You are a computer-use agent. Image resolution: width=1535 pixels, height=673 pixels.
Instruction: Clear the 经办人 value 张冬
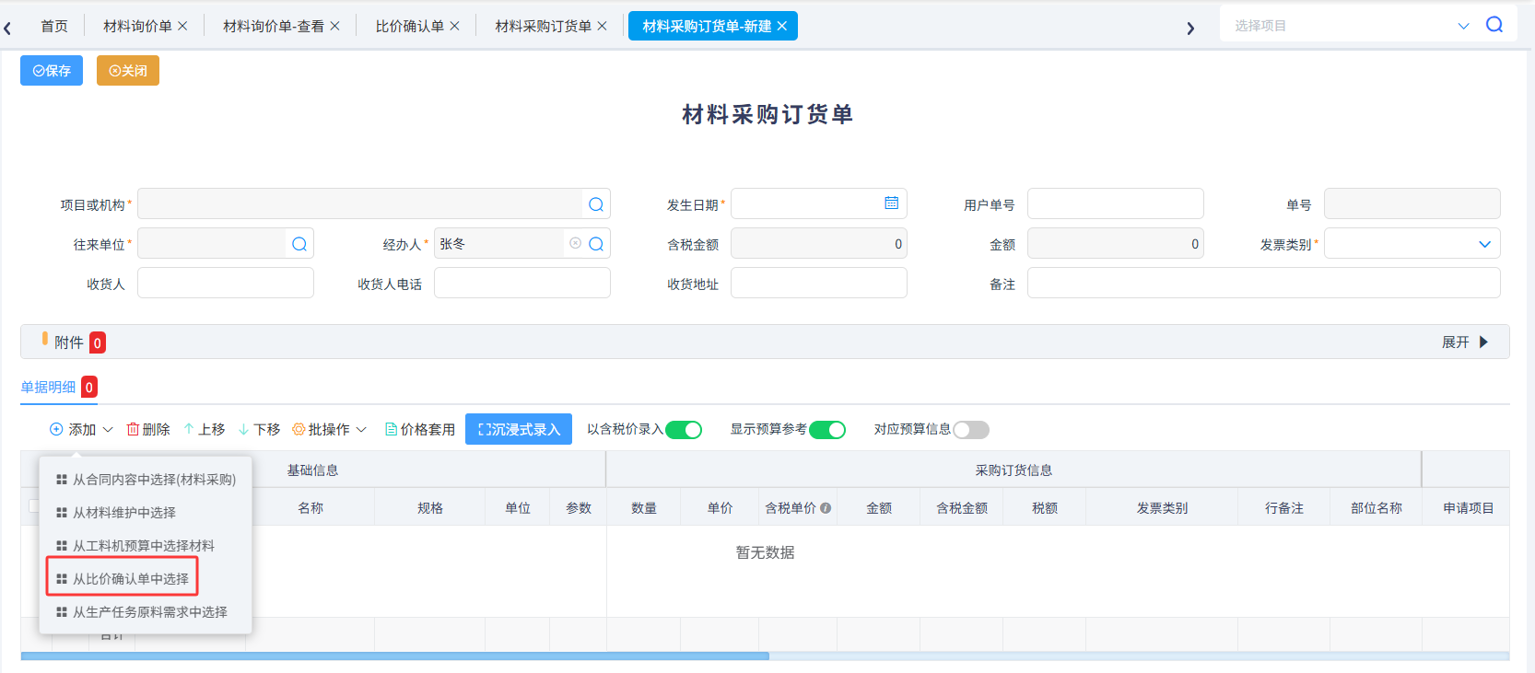click(x=575, y=243)
